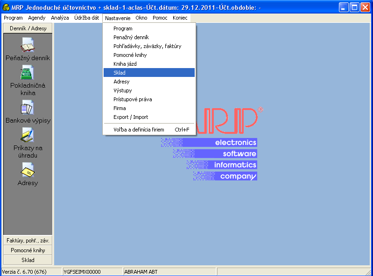Close the MRP application window
373x276 pixels.
coord(365,7)
